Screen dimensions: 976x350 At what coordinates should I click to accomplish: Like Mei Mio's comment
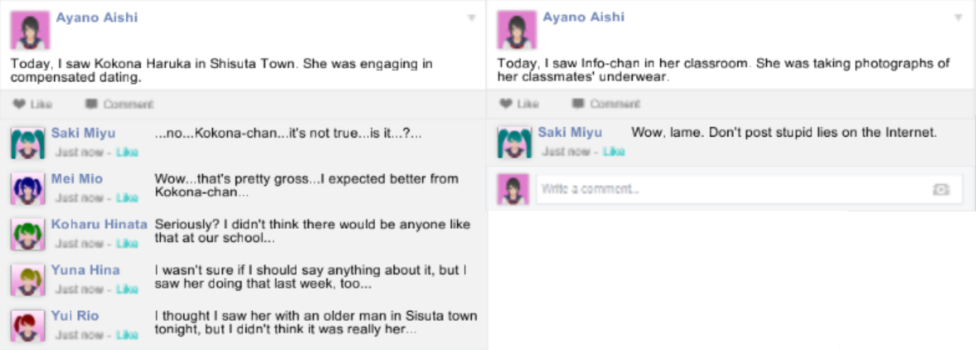point(127,198)
